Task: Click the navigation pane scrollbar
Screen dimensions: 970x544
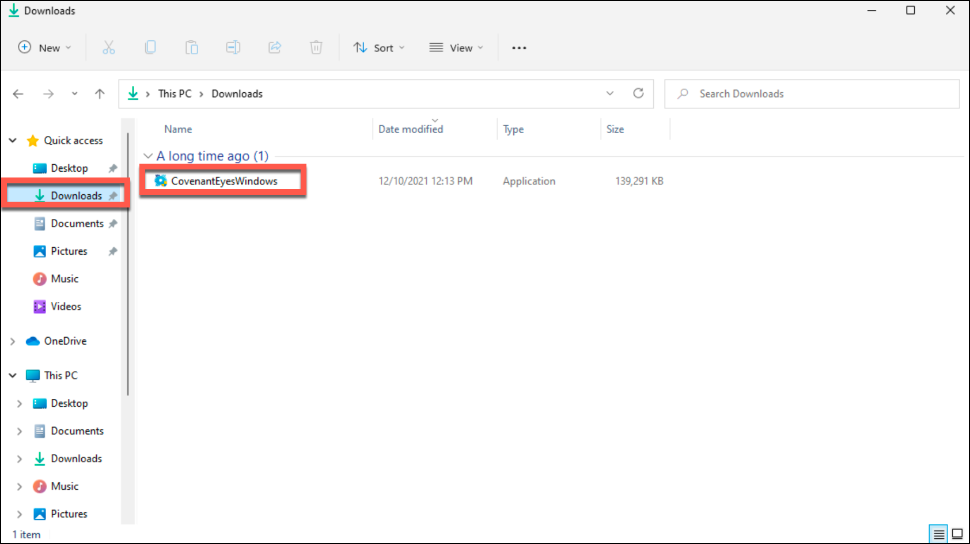Action: [x=128, y=265]
